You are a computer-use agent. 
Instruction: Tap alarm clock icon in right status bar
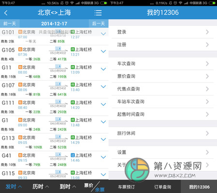point(175,3)
